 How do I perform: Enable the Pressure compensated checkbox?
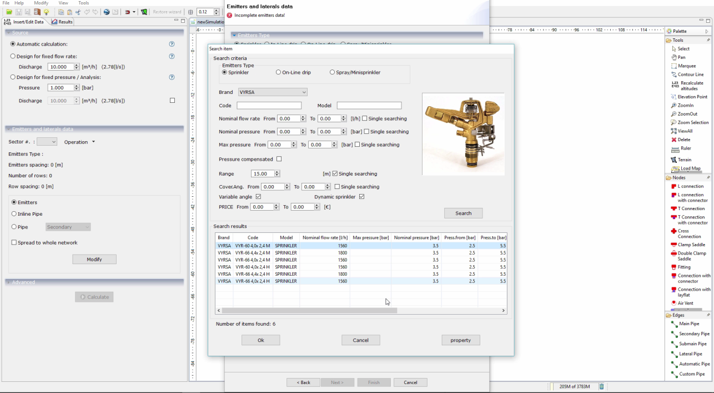click(279, 159)
